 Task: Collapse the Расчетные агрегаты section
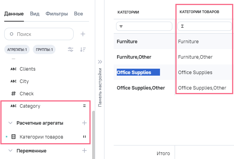point(10,123)
